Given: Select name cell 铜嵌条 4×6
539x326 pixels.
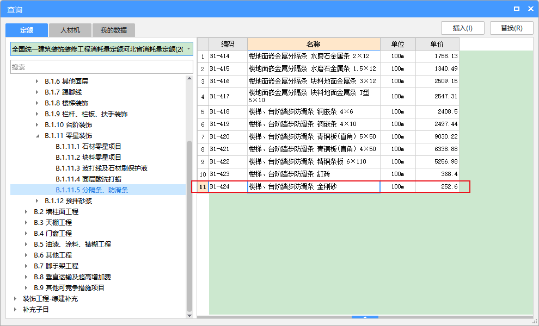Looking at the screenshot, I should 314,111.
